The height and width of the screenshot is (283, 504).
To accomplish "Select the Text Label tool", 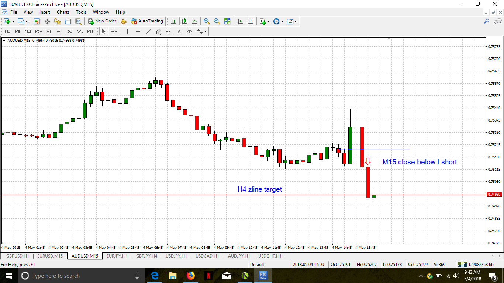I will click(x=190, y=32).
